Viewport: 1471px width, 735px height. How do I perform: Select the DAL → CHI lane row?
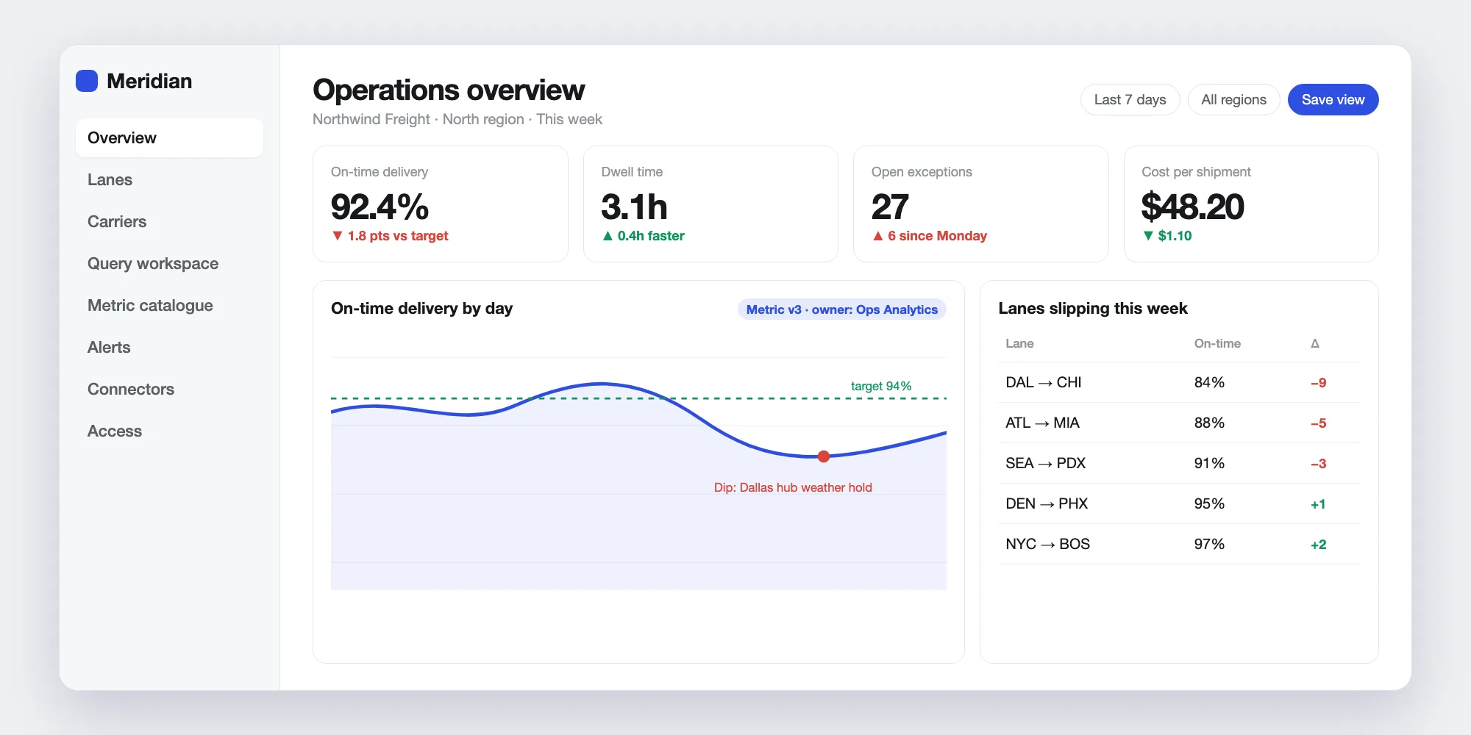[x=1178, y=382]
